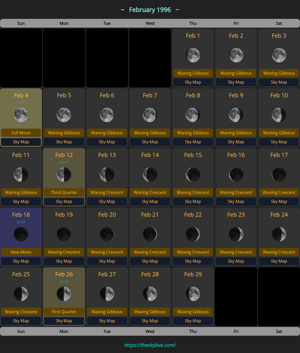Image resolution: width=300 pixels, height=353 pixels.
Task: Click the Third Quarter label on Feb 12
Action: tap(64, 192)
